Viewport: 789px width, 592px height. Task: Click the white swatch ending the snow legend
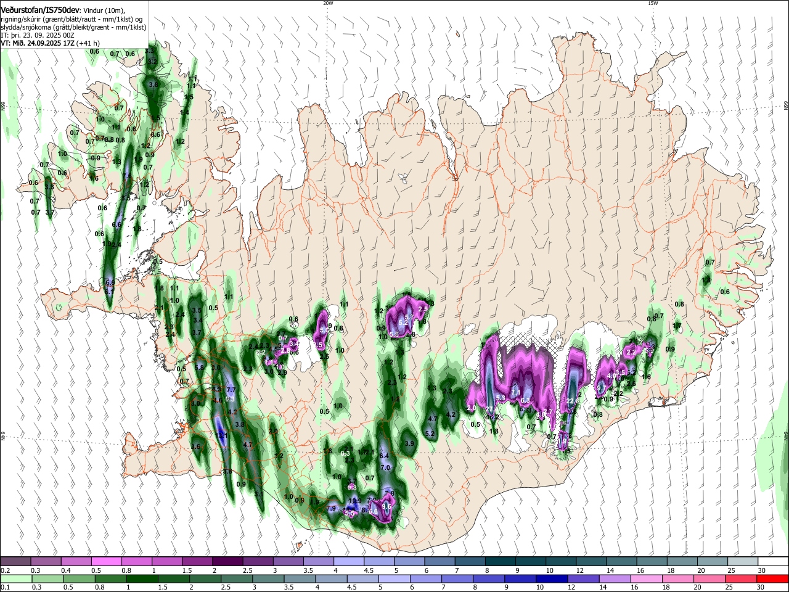point(774,562)
